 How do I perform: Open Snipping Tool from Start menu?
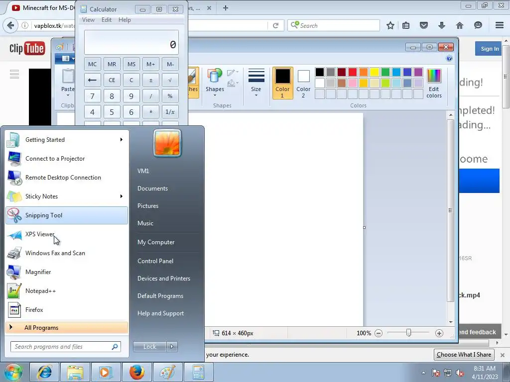pos(67,215)
